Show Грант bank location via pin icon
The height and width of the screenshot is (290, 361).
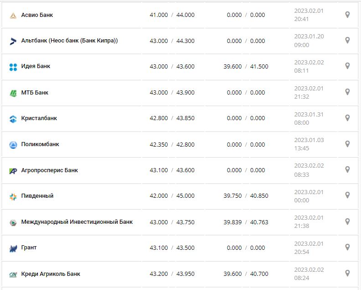pyautogui.click(x=347, y=247)
